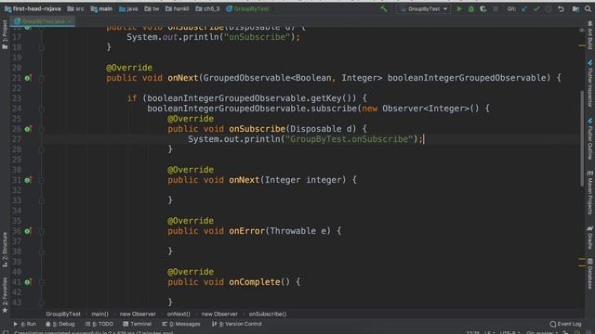Revert changes with the undo arrow icon
This screenshot has width=595, height=334.
(x=561, y=8)
